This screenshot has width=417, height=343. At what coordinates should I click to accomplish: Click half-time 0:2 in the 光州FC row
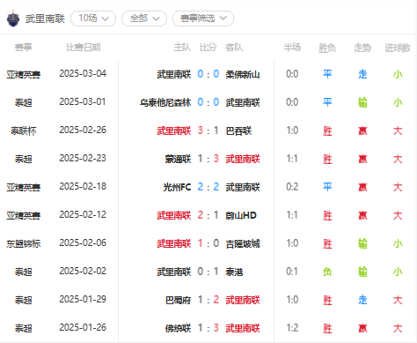[292, 187]
